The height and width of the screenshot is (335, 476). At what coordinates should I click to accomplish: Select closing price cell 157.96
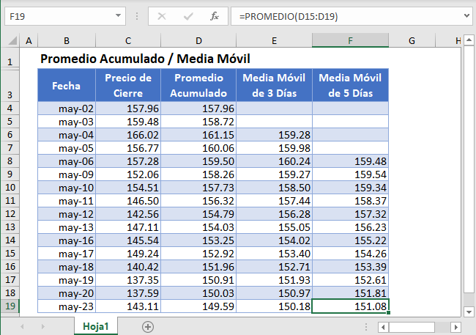click(x=128, y=108)
